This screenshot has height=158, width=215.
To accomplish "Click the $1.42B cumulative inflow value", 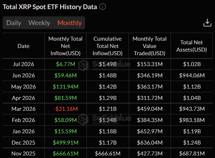I will pos(108,87).
